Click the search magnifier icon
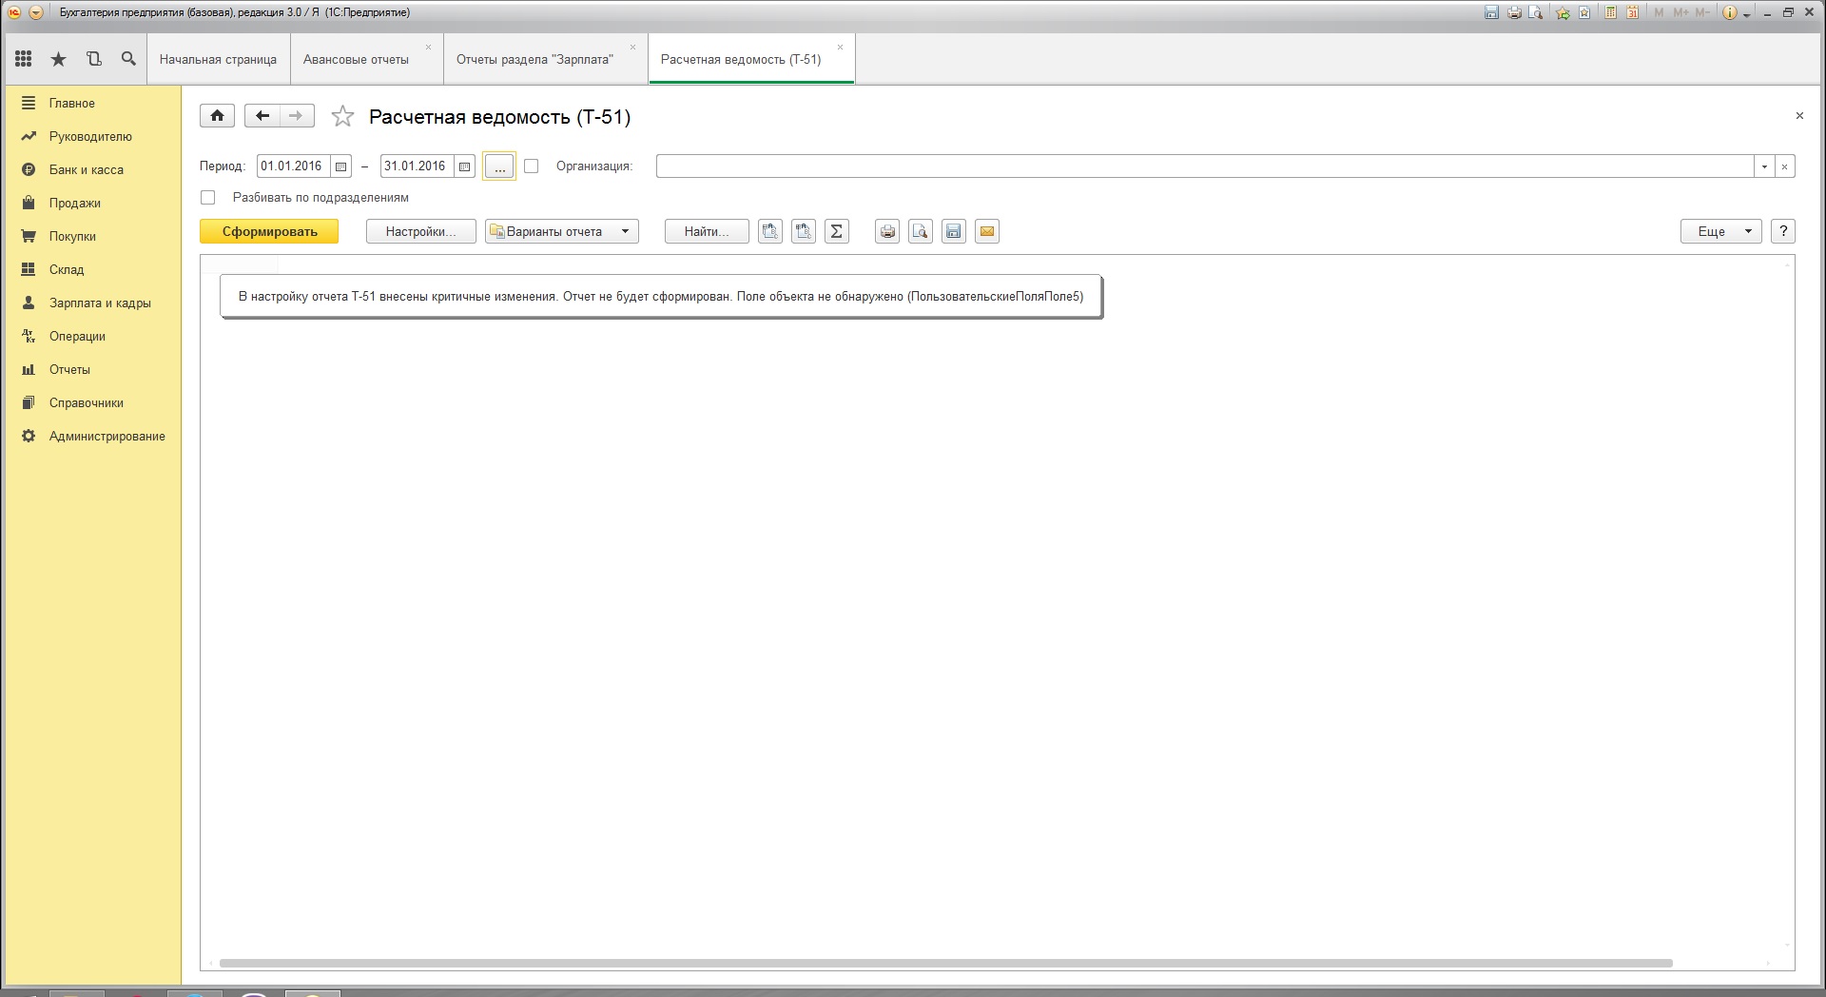Screen dimensions: 1826x997 click(x=128, y=59)
